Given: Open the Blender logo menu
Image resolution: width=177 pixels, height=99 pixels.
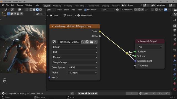Looking at the screenshot, I should coord(3,5).
